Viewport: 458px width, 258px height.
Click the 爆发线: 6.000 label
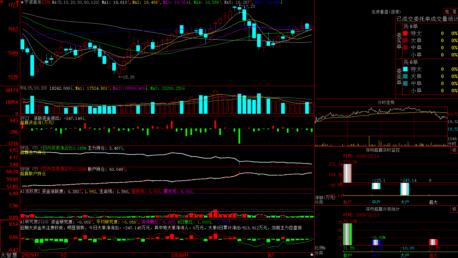point(178,191)
